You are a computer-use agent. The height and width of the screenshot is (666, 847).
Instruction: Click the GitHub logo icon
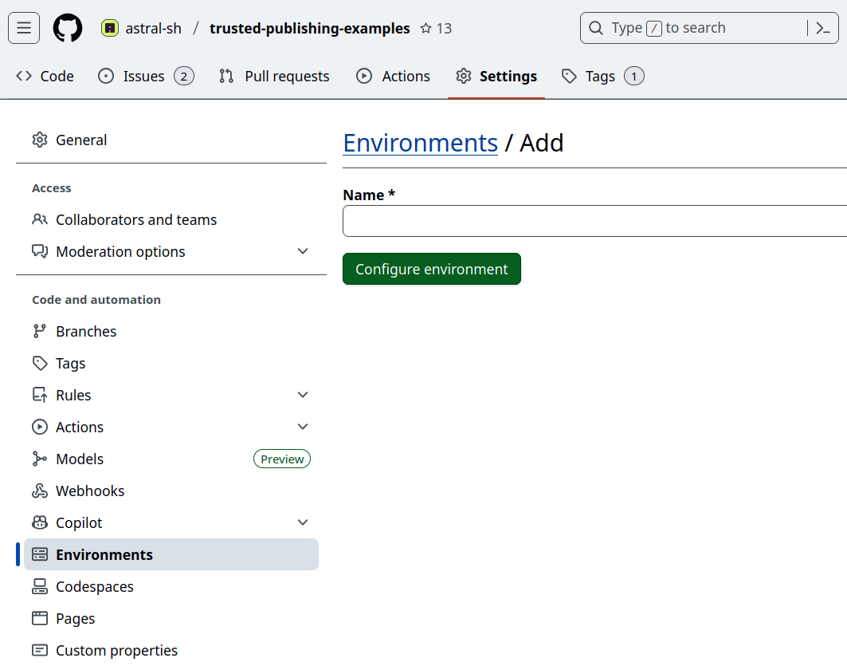pyautogui.click(x=67, y=27)
